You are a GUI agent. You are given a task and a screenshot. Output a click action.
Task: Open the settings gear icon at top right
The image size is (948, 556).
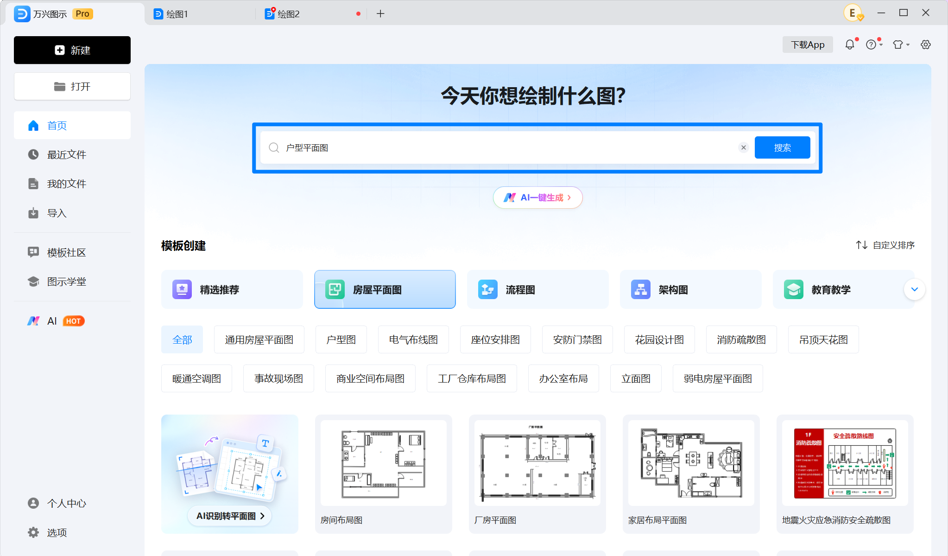click(x=926, y=45)
